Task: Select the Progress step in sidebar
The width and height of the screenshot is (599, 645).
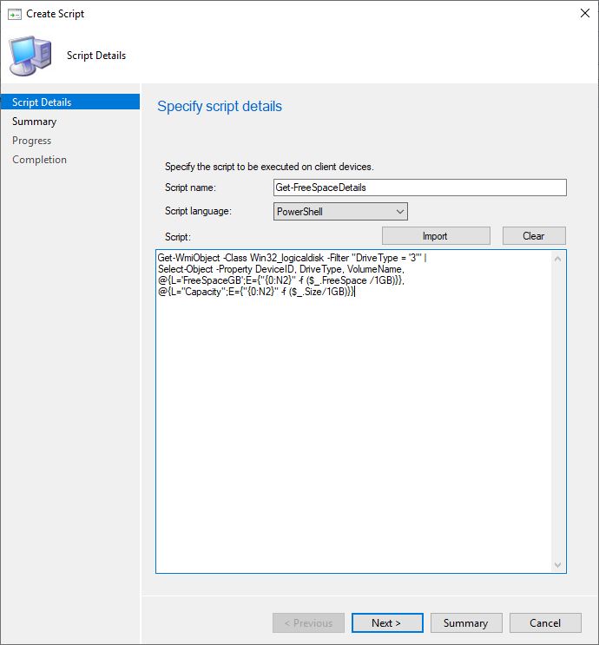Action: click(x=31, y=141)
